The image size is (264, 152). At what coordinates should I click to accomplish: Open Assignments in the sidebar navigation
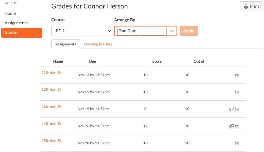click(16, 23)
